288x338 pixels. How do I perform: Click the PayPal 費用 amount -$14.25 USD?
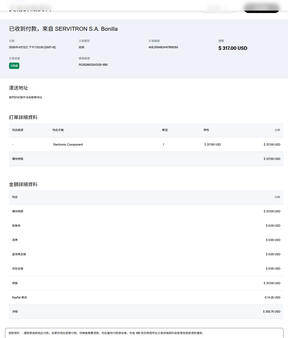pos(272,298)
